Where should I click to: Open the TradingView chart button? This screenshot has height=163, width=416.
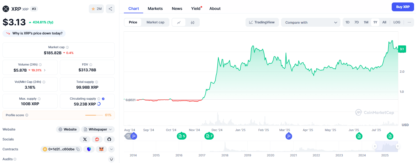pyautogui.click(x=262, y=22)
